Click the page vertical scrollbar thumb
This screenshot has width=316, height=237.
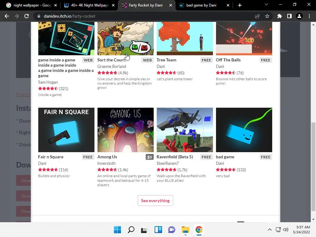(313, 167)
